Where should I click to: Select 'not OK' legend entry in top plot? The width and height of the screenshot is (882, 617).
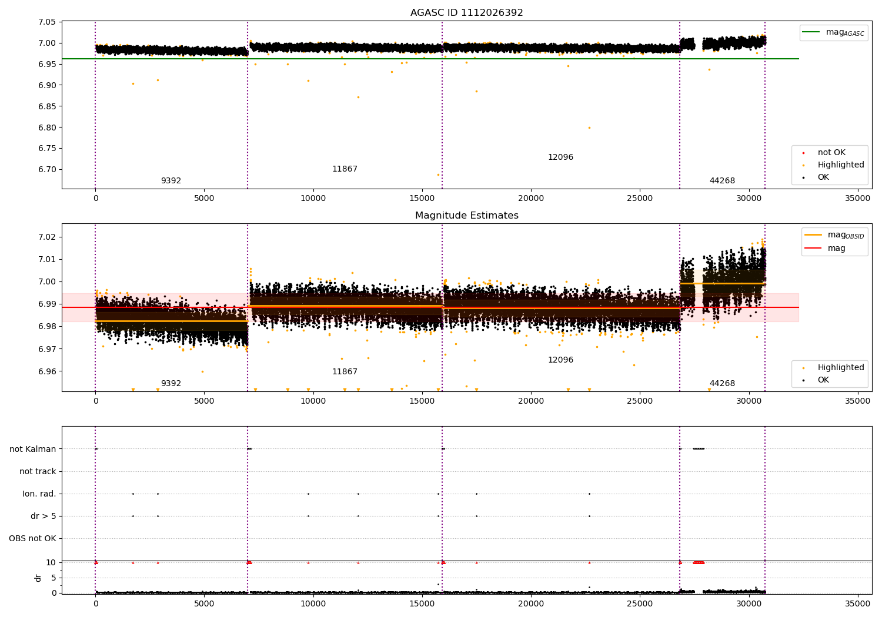pyautogui.click(x=831, y=153)
